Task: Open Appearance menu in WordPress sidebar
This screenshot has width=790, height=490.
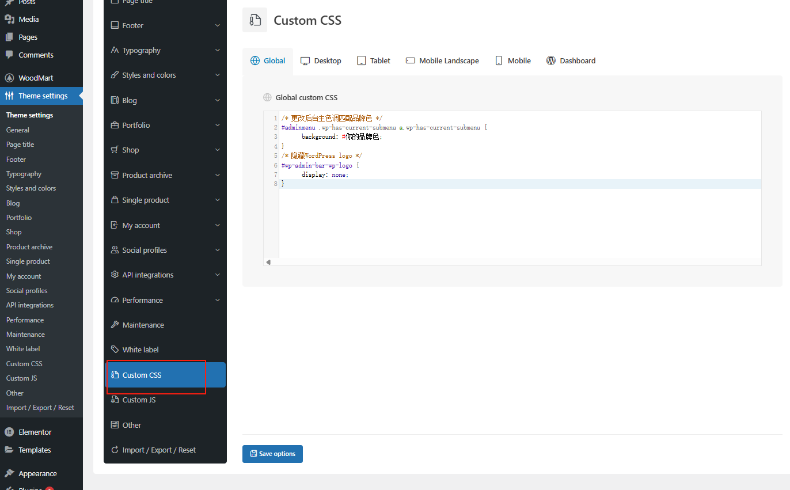Action: pyautogui.click(x=37, y=473)
